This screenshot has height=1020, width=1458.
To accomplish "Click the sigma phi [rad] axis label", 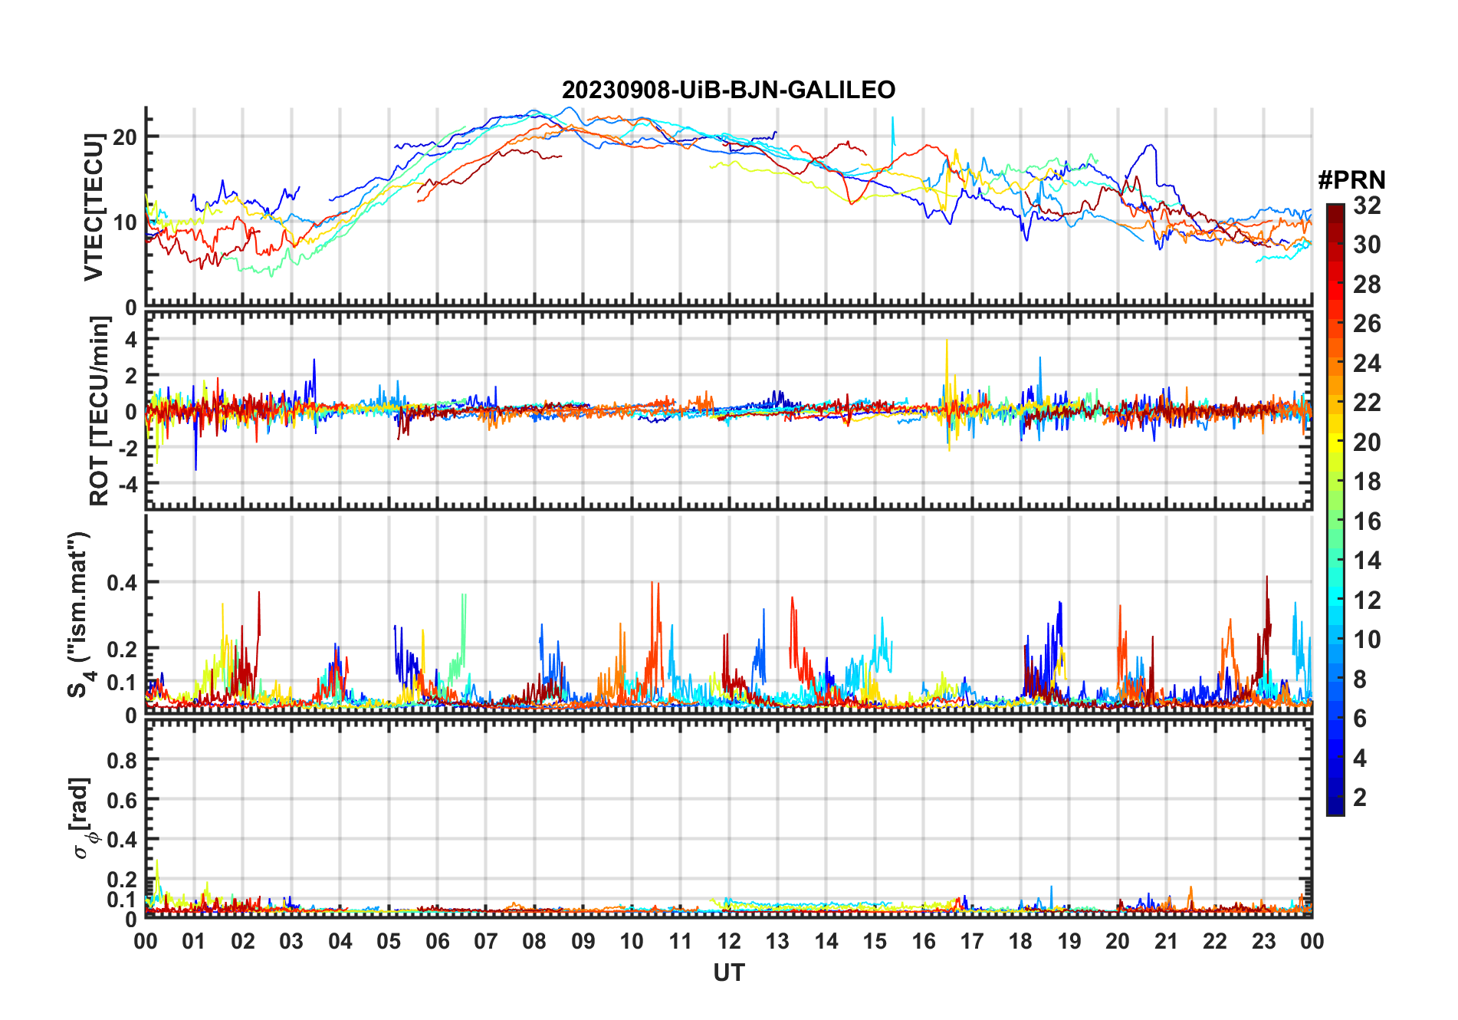I will point(81,818).
